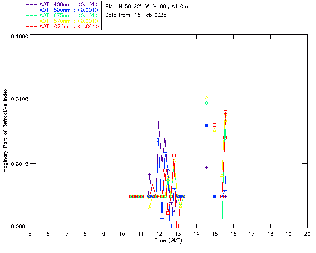Click the AOT 1020nm legend entry

[x=63, y=26]
